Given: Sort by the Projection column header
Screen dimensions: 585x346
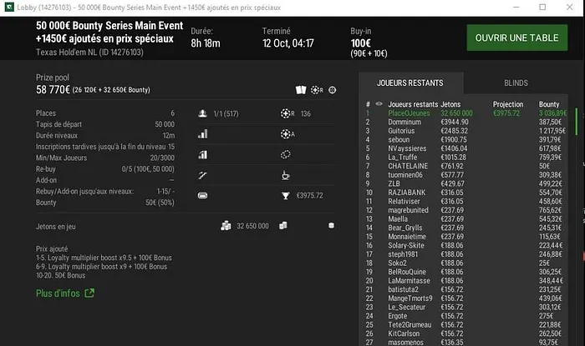Looking at the screenshot, I should (x=508, y=104).
